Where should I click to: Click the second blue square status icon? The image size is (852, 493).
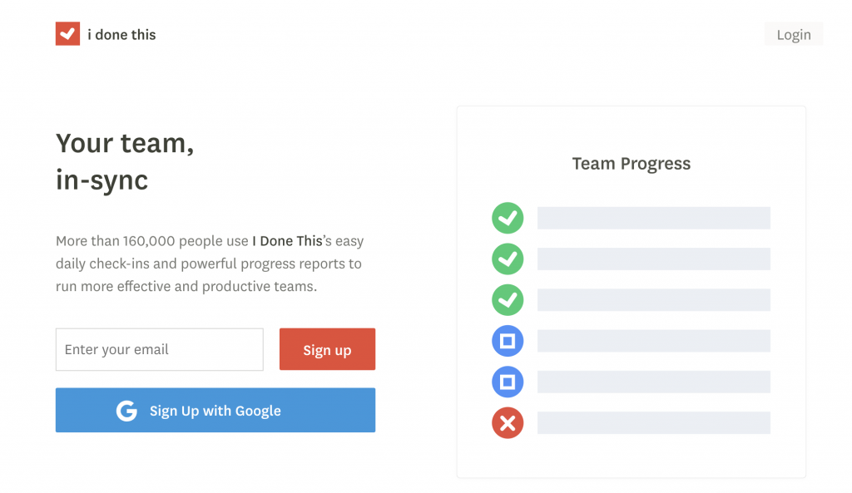[508, 382]
